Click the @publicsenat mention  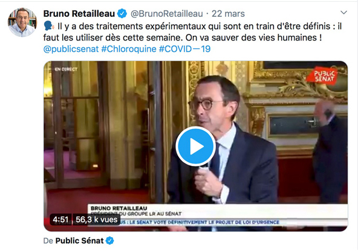[x=71, y=49]
